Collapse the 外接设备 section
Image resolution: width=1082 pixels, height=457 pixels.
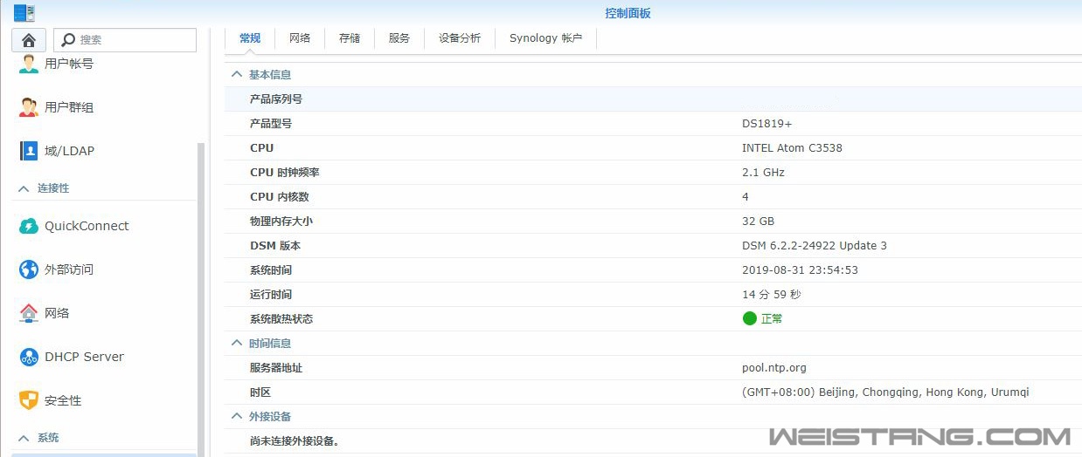[236, 417]
